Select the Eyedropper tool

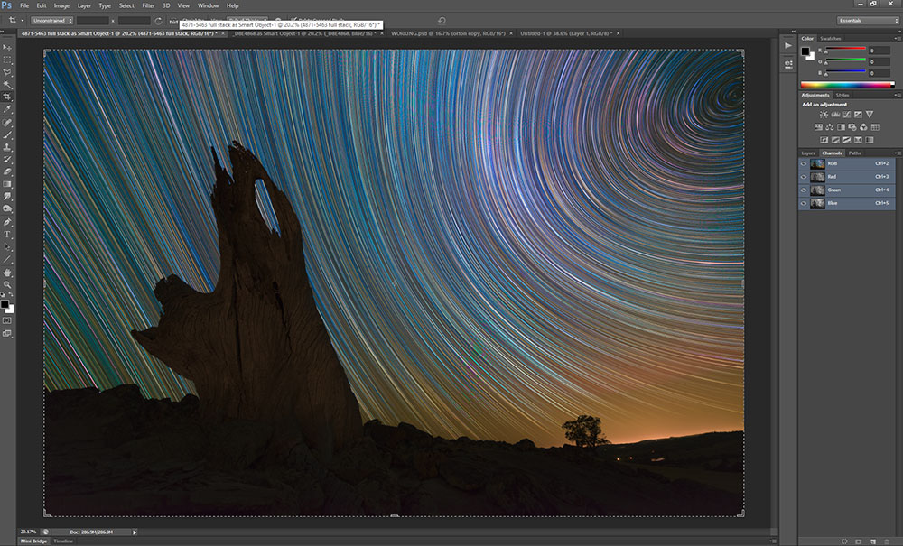7,109
